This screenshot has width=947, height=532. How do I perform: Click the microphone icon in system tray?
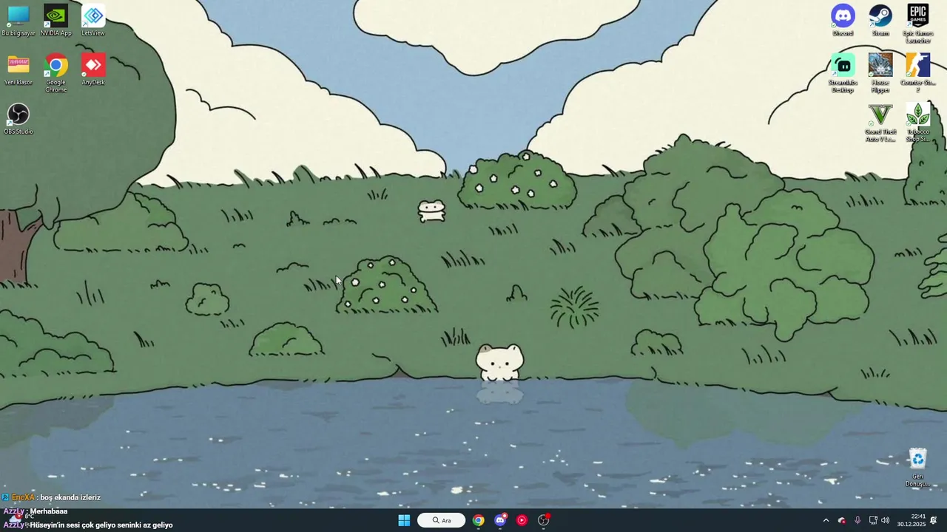pos(857,520)
